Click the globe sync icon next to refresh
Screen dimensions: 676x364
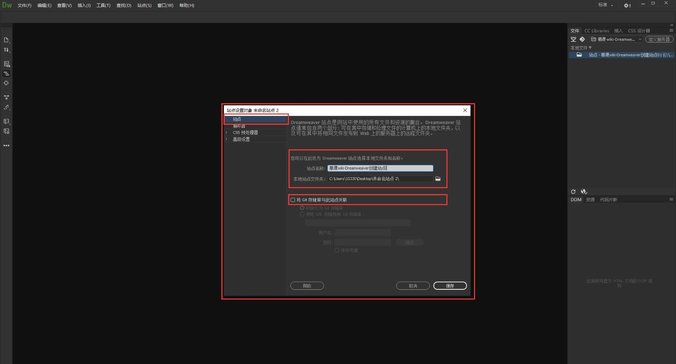click(x=584, y=191)
